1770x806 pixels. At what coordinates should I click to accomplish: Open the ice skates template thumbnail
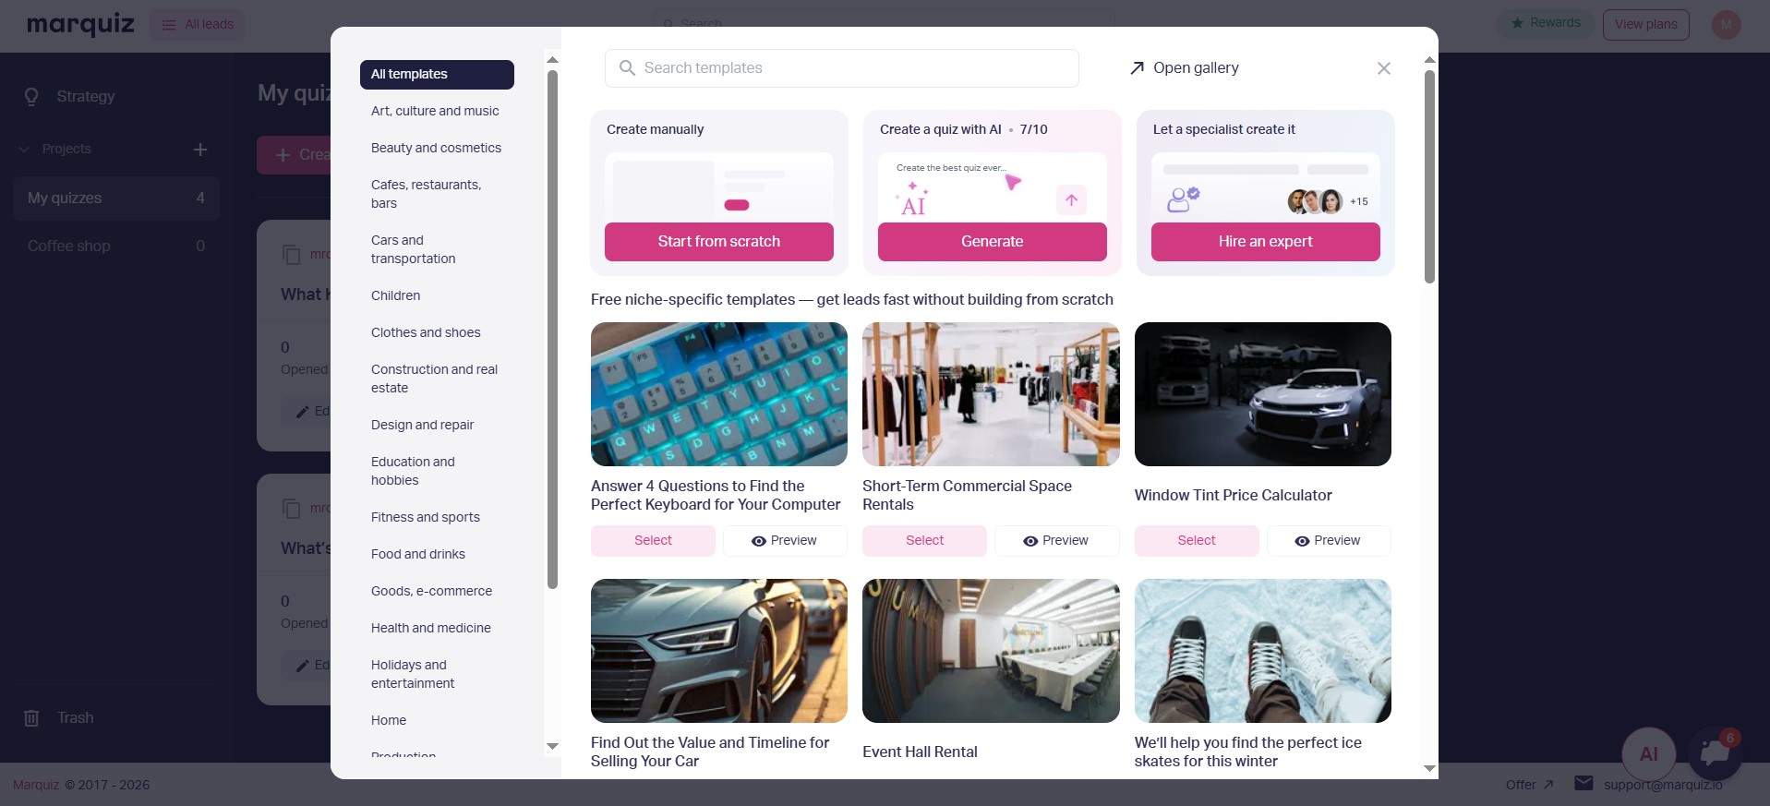click(x=1263, y=651)
